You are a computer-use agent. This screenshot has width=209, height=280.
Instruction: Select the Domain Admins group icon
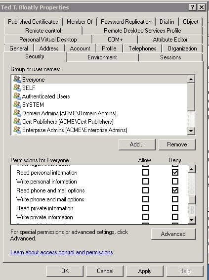17,113
